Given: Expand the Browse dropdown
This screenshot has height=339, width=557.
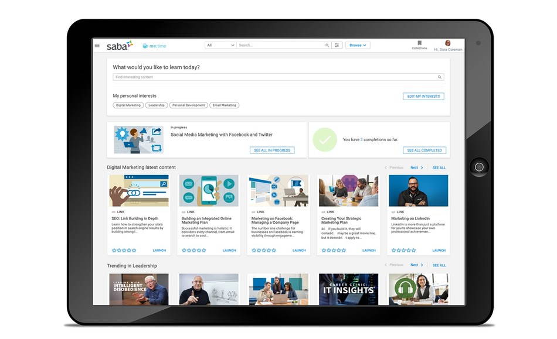Looking at the screenshot, I should pos(358,46).
